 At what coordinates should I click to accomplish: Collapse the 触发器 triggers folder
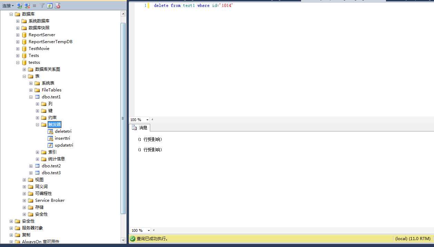[x=37, y=125]
